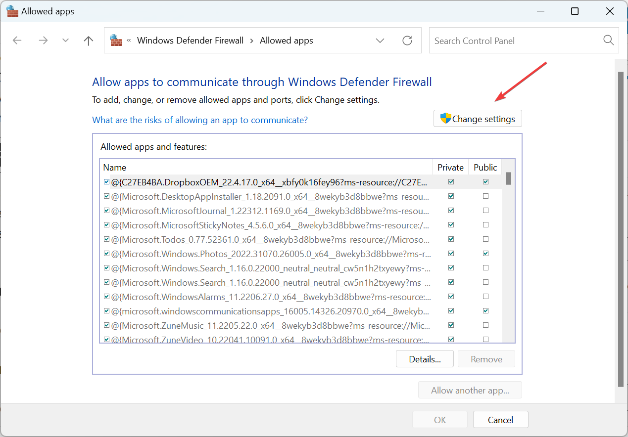Click the Forward navigation arrow
Viewport: 628px width, 437px height.
point(43,41)
